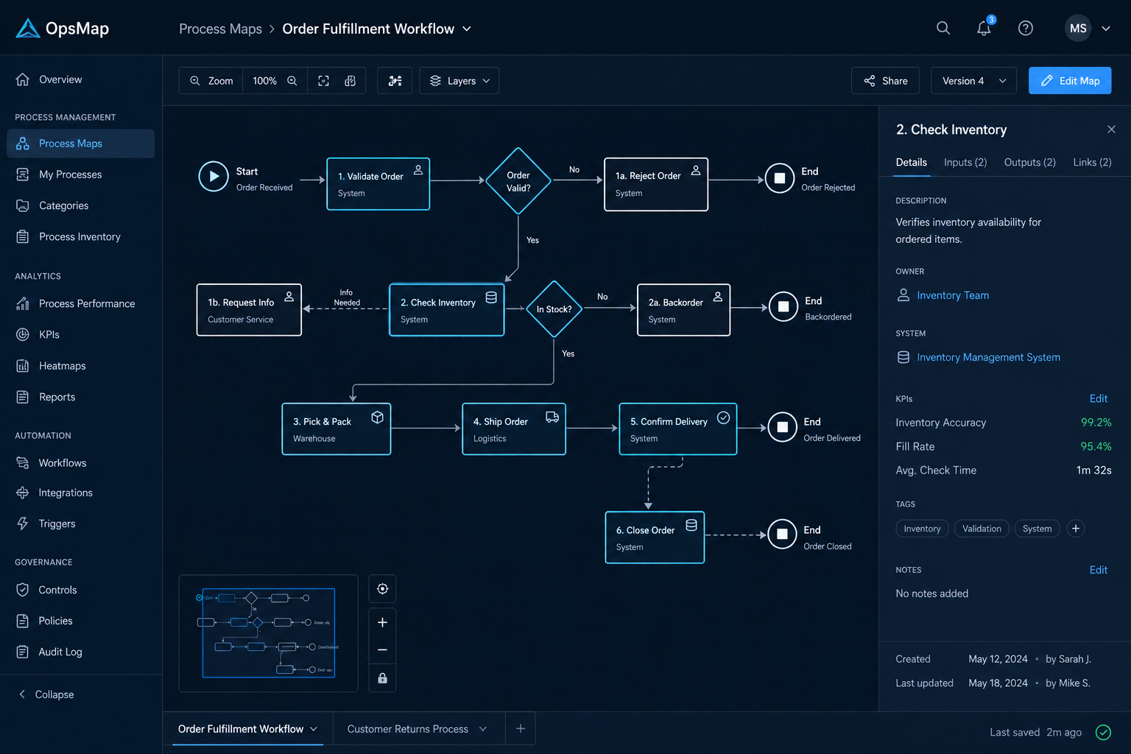Click the Order Closed end node icon

pyautogui.click(x=783, y=535)
